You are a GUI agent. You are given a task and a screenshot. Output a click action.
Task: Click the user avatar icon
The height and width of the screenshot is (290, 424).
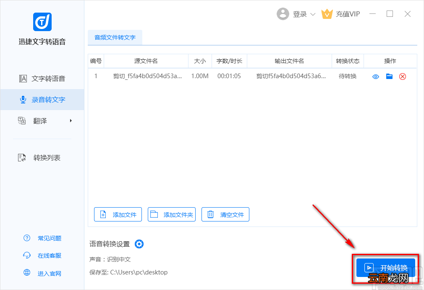click(283, 14)
